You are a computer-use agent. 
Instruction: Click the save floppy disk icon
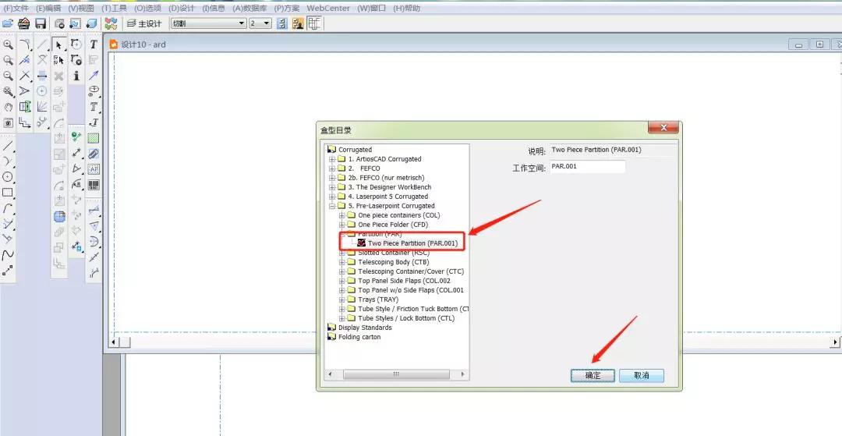[41, 23]
